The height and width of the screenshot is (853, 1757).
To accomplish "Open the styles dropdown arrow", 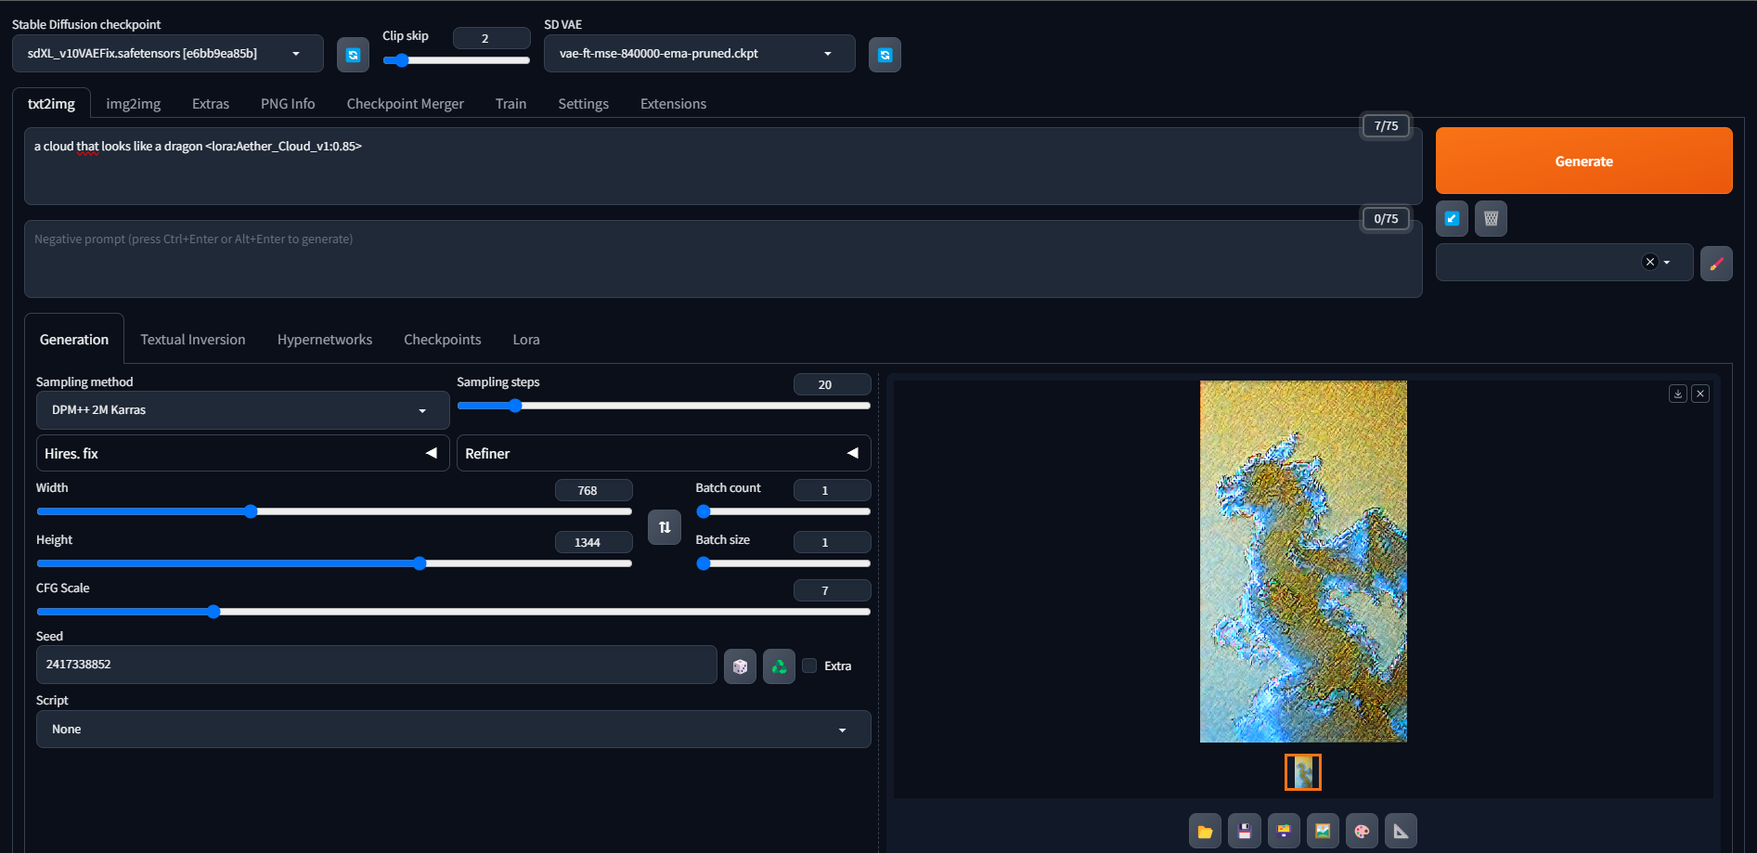I will tap(1667, 263).
